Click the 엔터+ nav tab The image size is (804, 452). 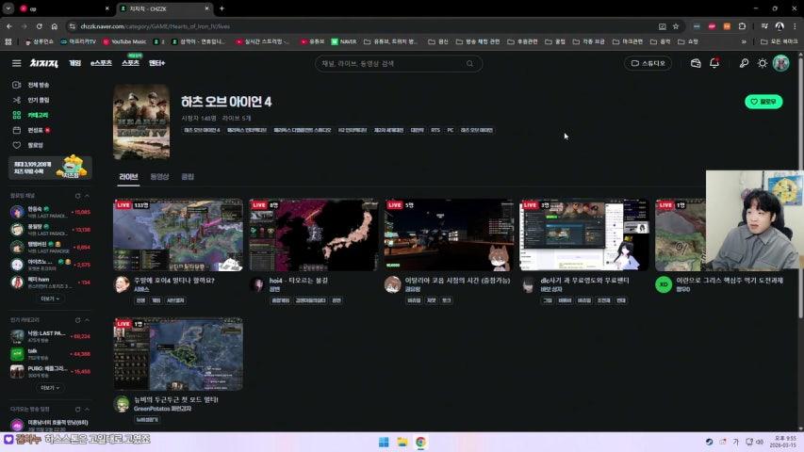156,63
